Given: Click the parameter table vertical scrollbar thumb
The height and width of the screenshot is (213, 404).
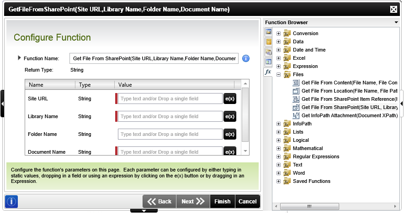Looking at the screenshot, I should point(245,114).
